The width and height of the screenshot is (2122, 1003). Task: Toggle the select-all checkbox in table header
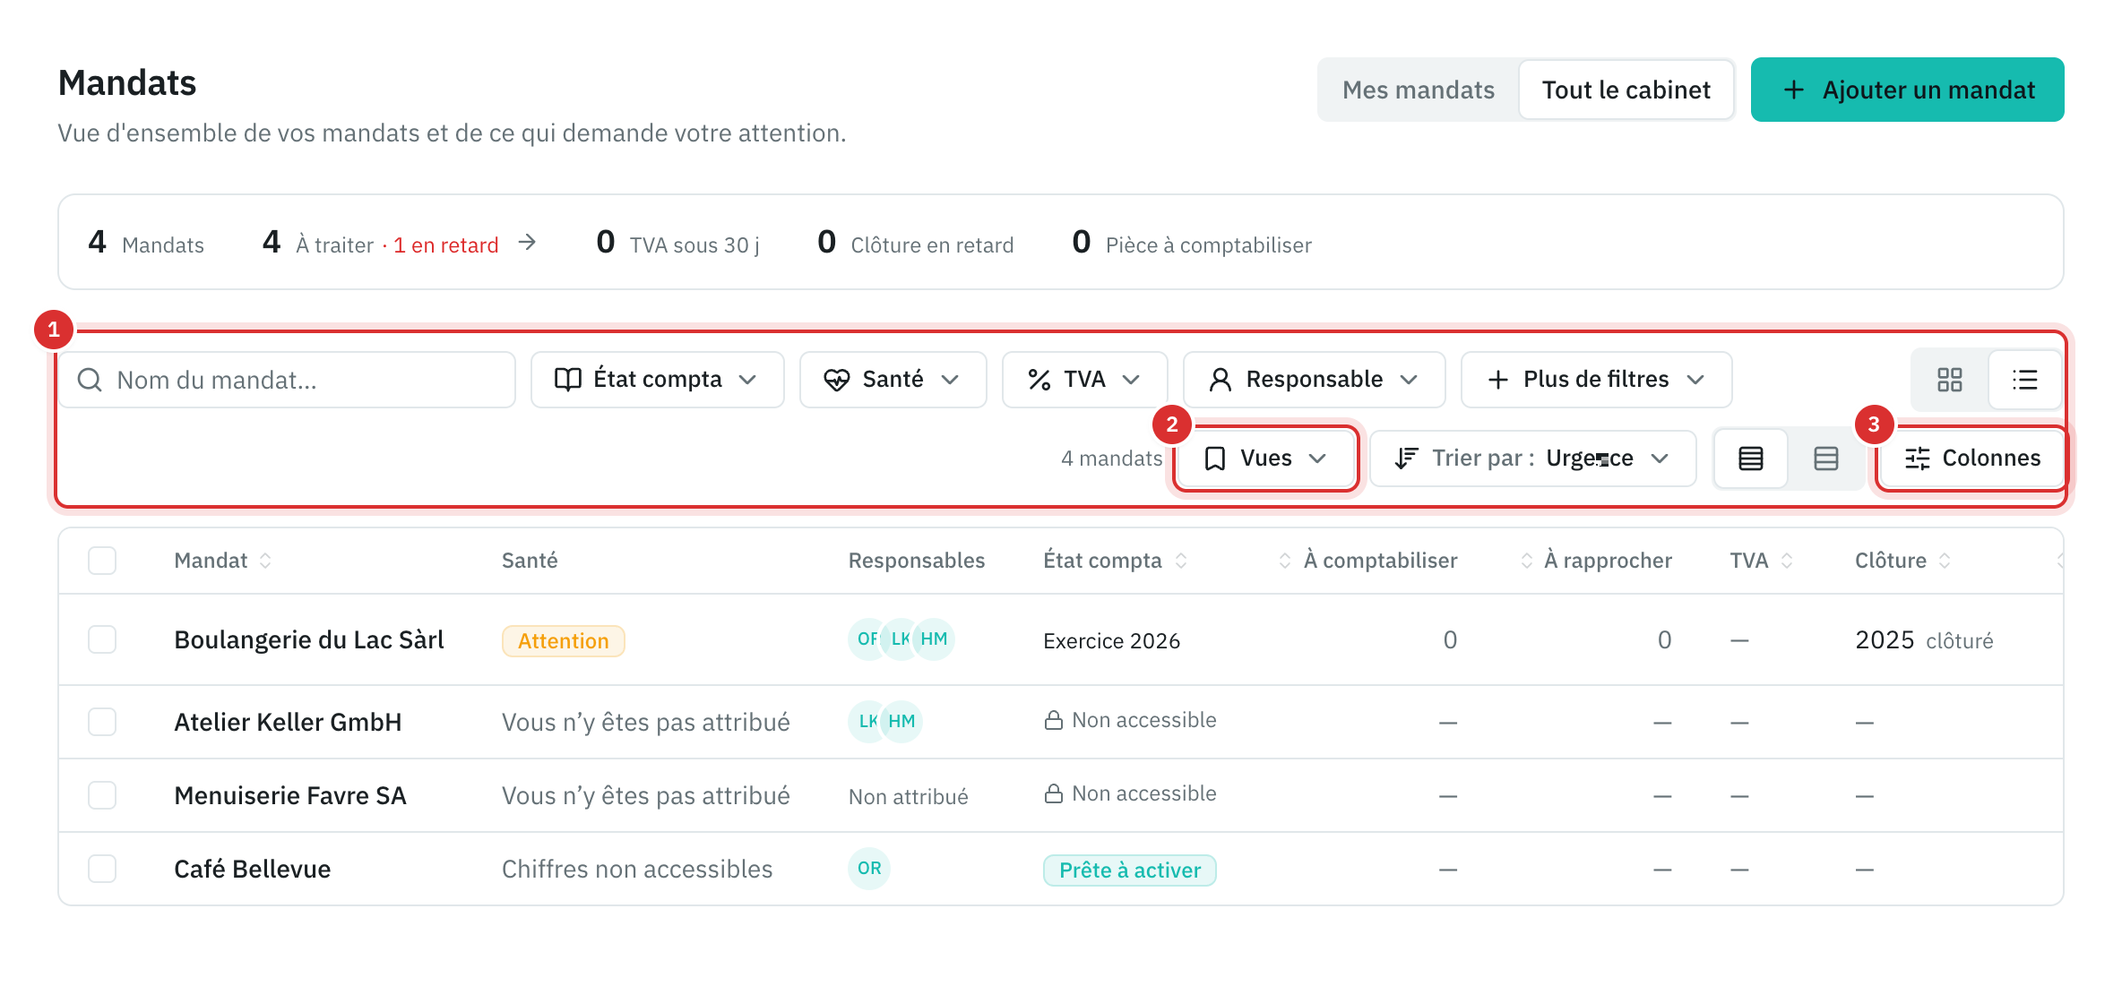click(x=102, y=561)
